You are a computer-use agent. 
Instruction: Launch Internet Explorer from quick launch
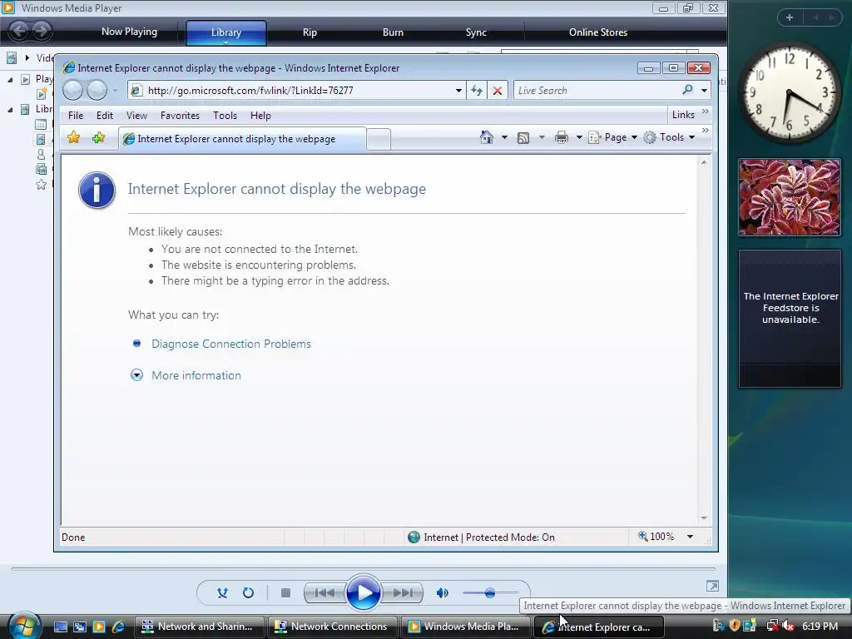[x=118, y=627]
